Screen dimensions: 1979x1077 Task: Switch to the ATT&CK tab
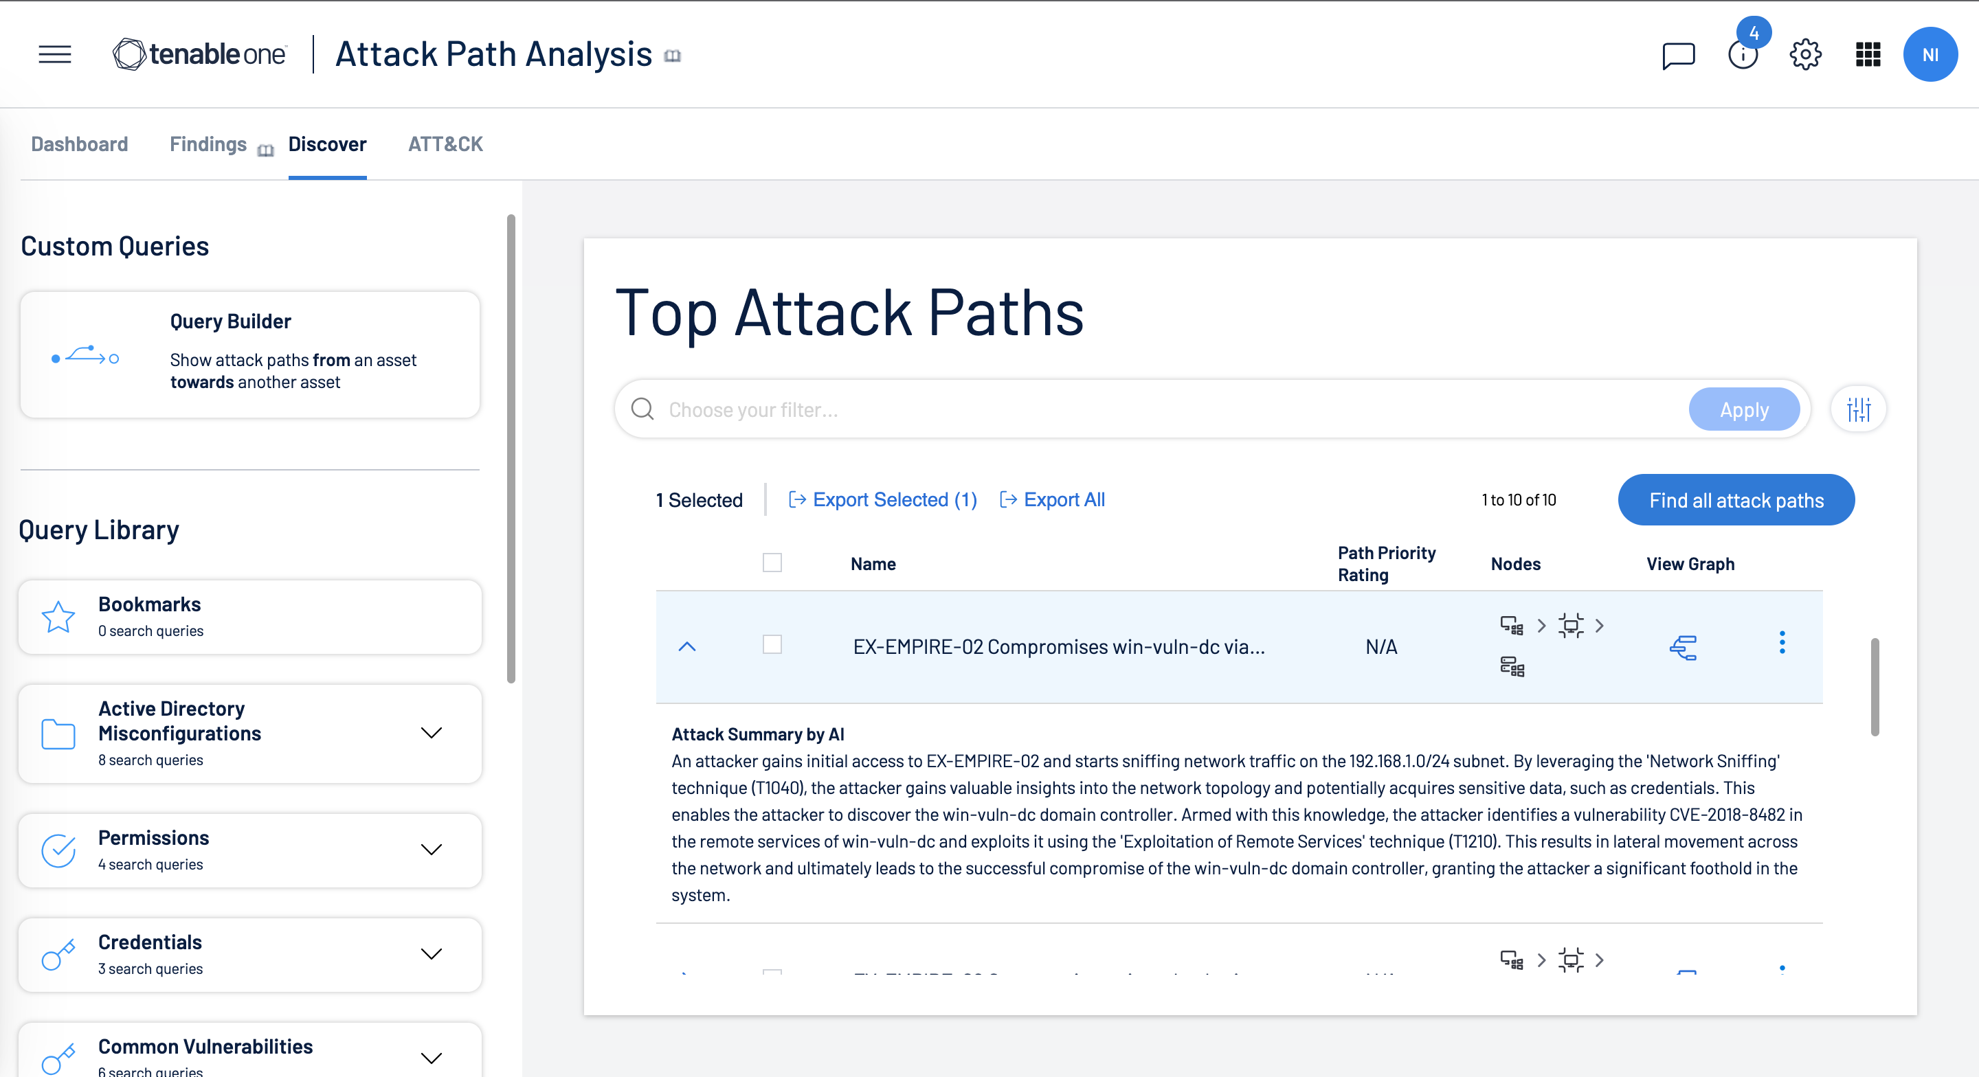pyautogui.click(x=446, y=144)
